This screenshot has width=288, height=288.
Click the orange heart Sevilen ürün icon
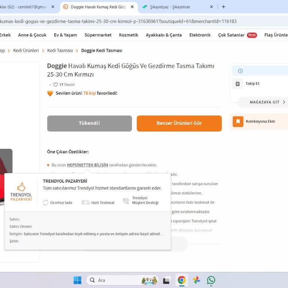click(50, 93)
